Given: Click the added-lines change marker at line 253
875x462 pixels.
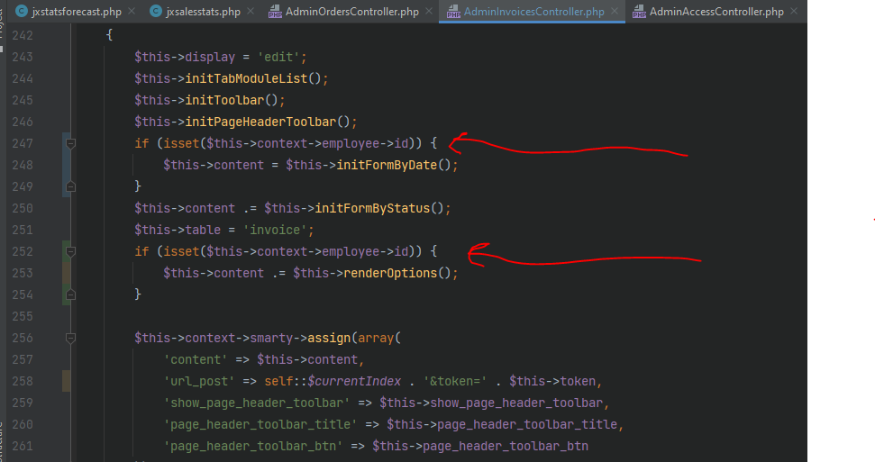Looking at the screenshot, I should pyautogui.click(x=66, y=274).
